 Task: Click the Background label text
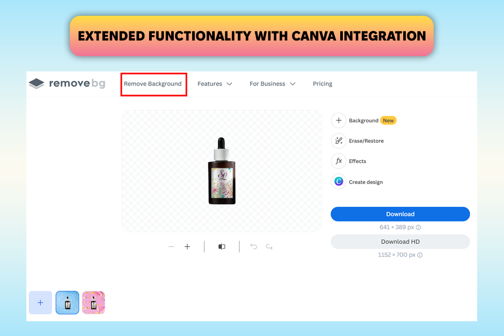click(x=363, y=121)
